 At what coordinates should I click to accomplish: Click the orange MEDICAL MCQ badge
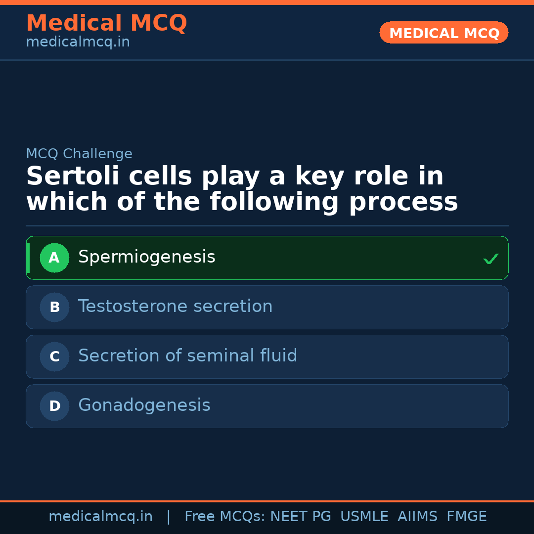444,33
